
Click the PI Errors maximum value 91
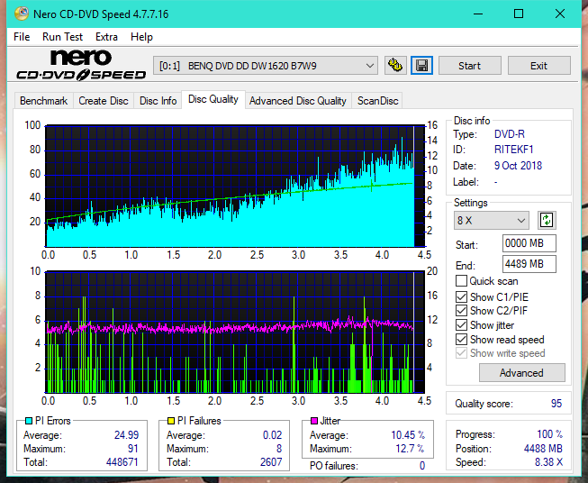[132, 448]
